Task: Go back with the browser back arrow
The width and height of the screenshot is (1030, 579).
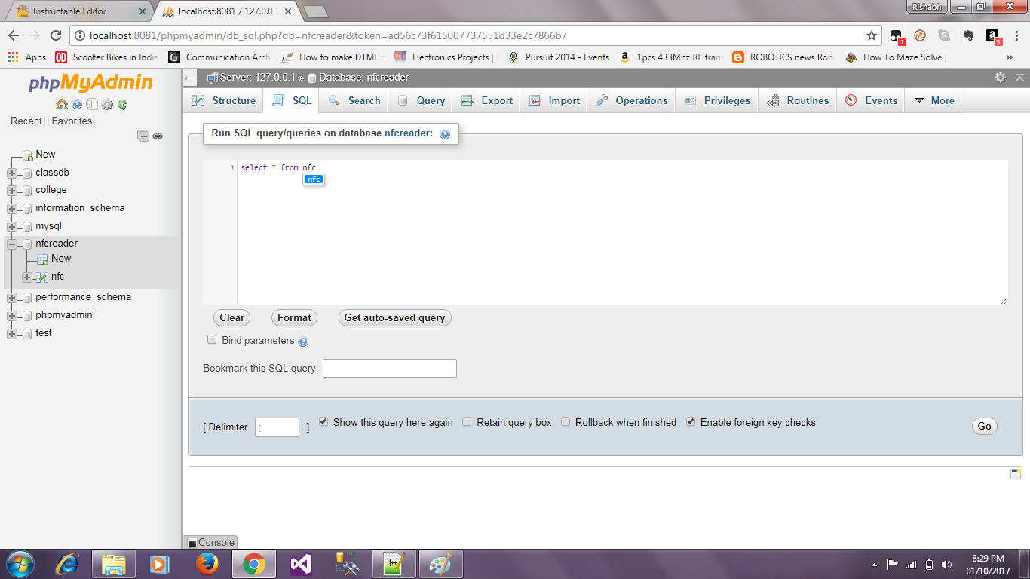Action: 14,35
